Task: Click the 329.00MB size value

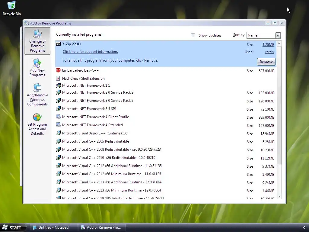Action: (266, 118)
